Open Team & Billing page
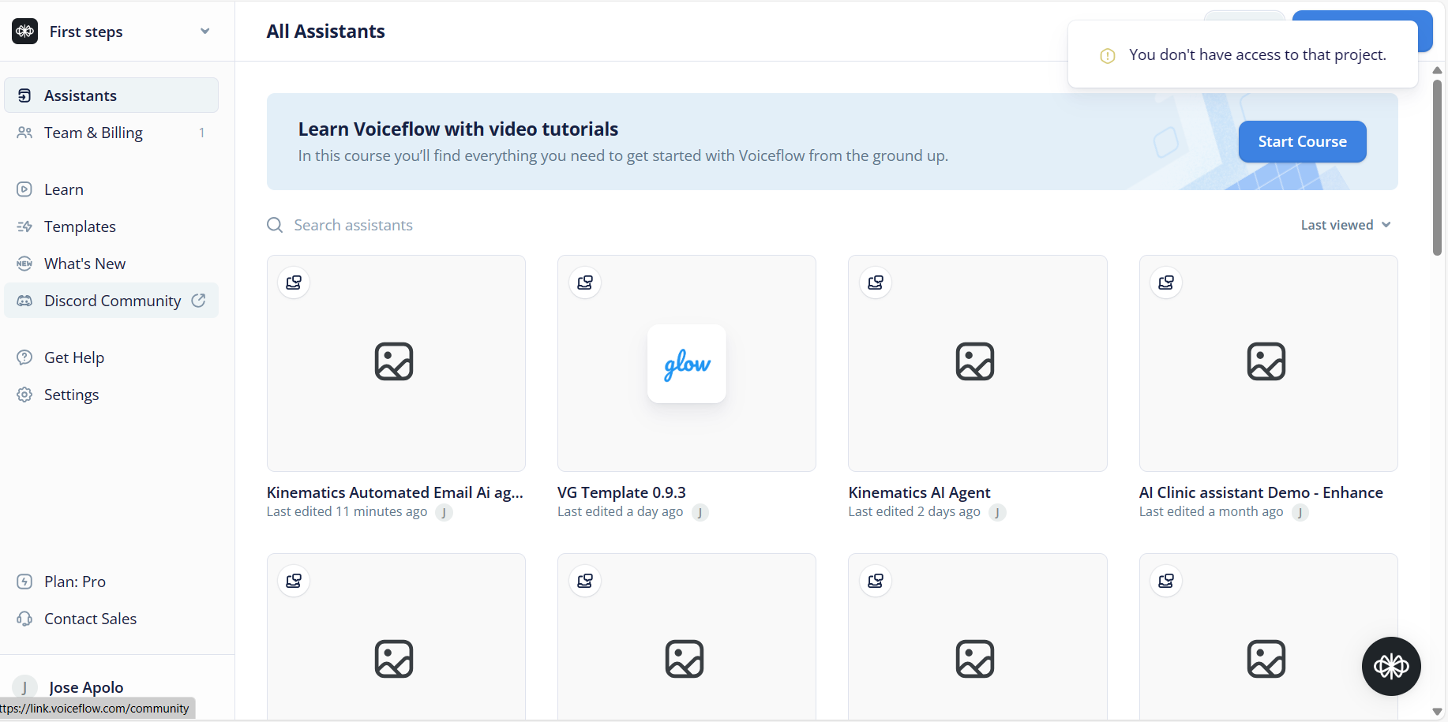Viewport: 1448px width, 722px height. point(111,133)
